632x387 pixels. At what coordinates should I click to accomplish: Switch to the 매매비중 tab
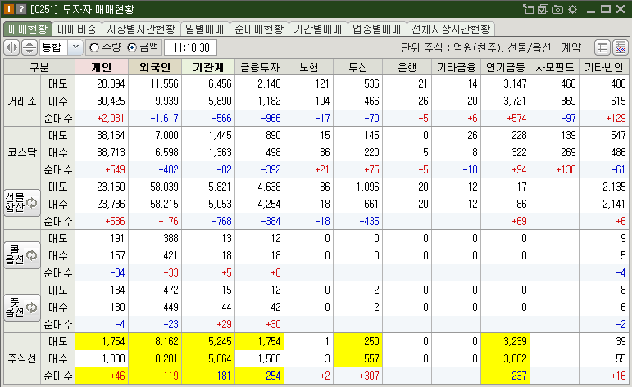point(76,29)
